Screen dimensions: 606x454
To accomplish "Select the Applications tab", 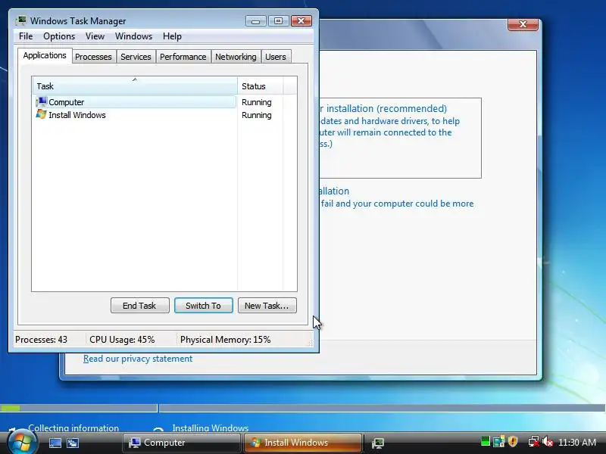I will coord(45,55).
